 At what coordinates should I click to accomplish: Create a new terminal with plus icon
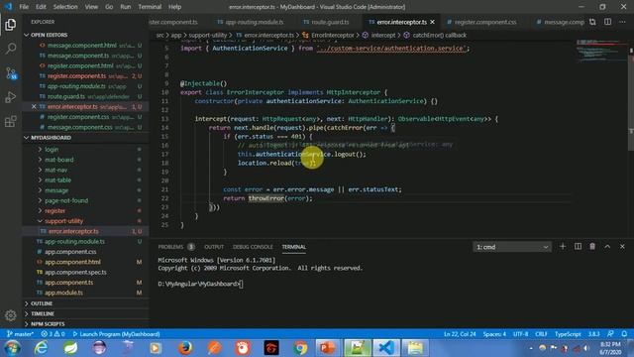[x=563, y=247]
